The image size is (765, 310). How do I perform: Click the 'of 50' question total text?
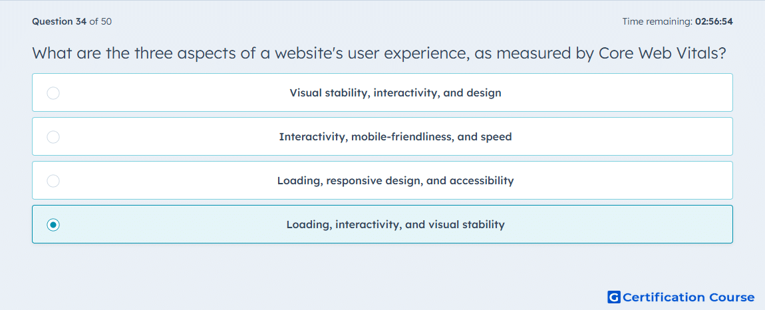100,21
